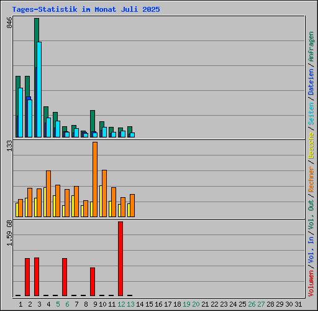Click green weekend day label 5
This screenshot has width=318, height=311.
coord(58,304)
